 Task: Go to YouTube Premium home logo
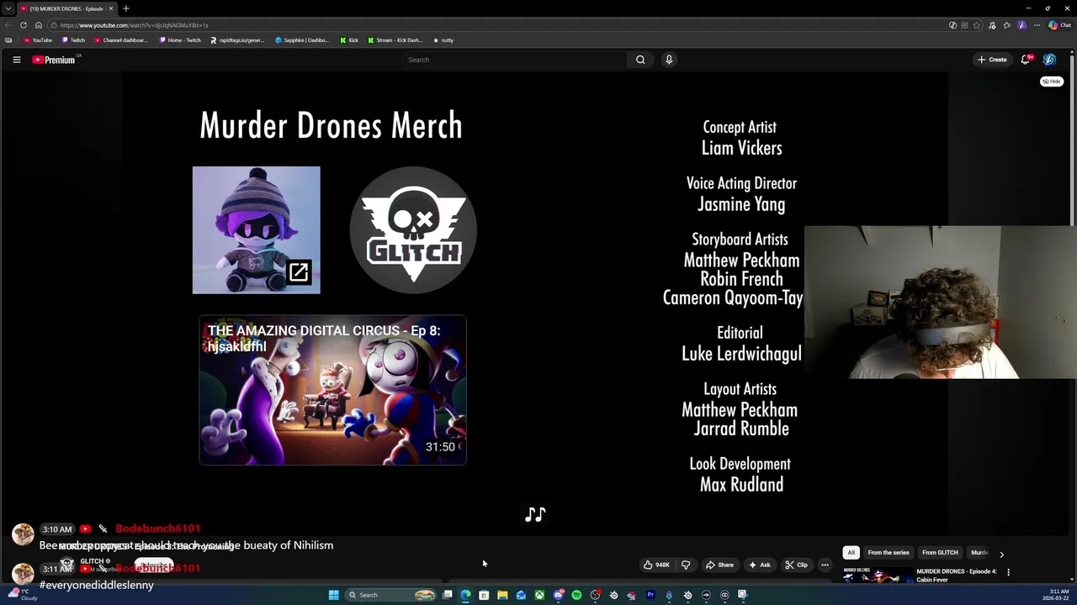tap(56, 60)
